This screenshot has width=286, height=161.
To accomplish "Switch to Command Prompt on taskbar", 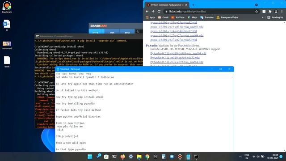I will pos(196,157).
